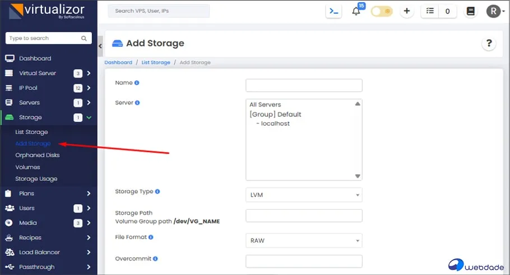510x275 pixels.
Task: Click the info icon beside Overcommit
Action: [155, 259]
